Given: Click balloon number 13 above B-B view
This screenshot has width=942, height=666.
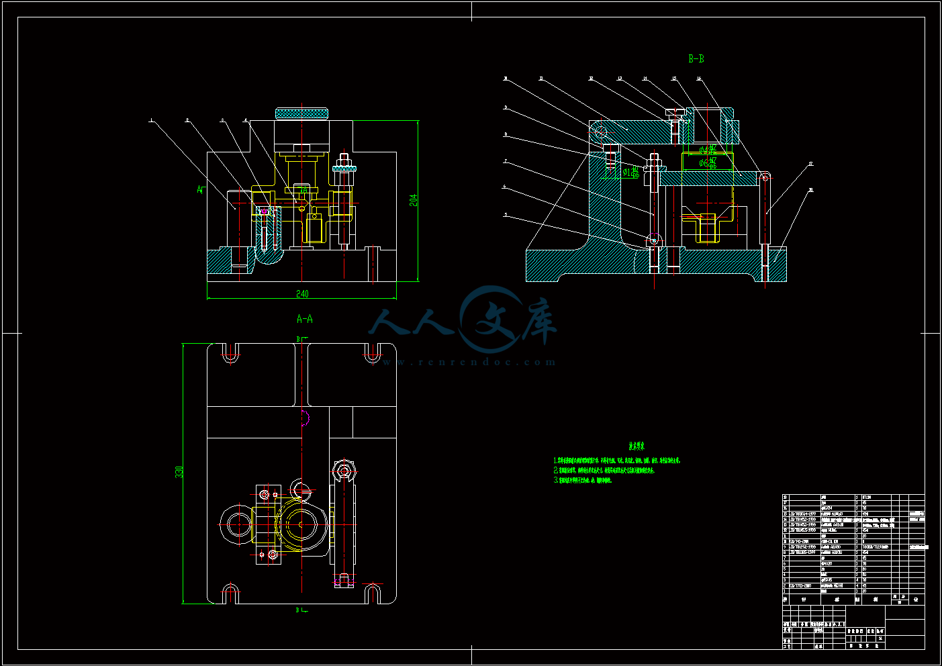Looking at the screenshot, I should coord(619,79).
